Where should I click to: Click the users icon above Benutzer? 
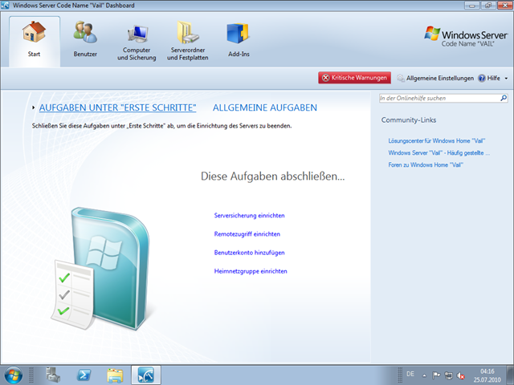click(85, 32)
